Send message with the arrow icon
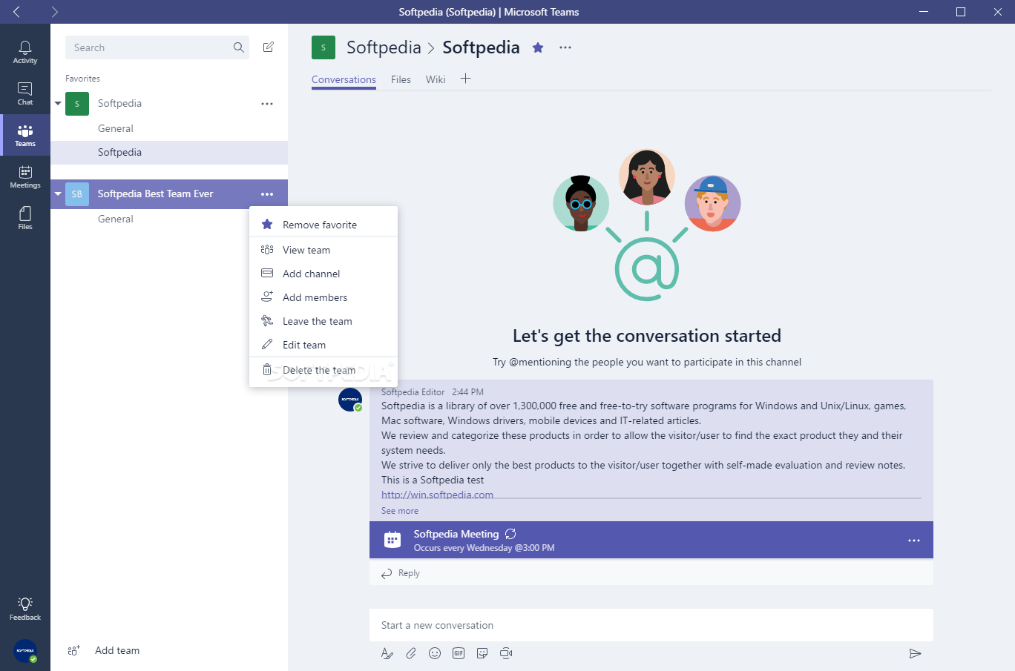 (915, 653)
